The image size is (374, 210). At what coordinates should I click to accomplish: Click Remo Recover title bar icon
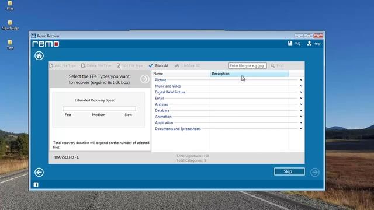pos(33,36)
